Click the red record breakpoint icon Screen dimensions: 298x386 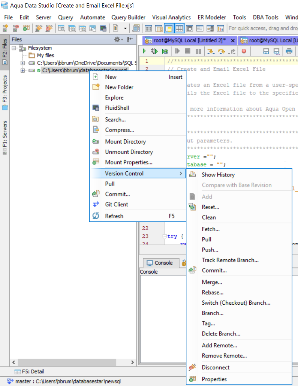[244, 51]
